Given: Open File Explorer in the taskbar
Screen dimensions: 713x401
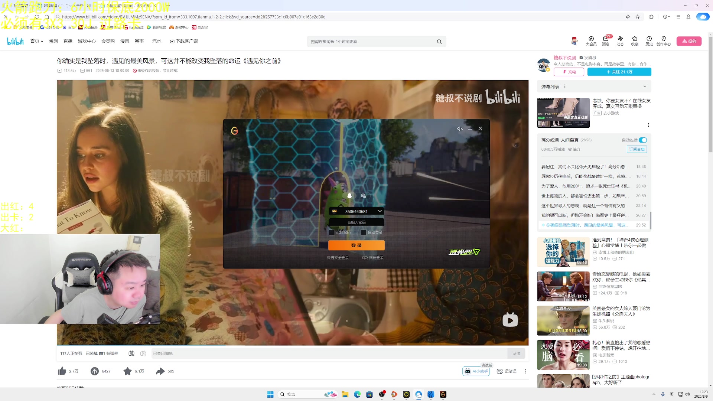Looking at the screenshot, I should pyautogui.click(x=345, y=394).
